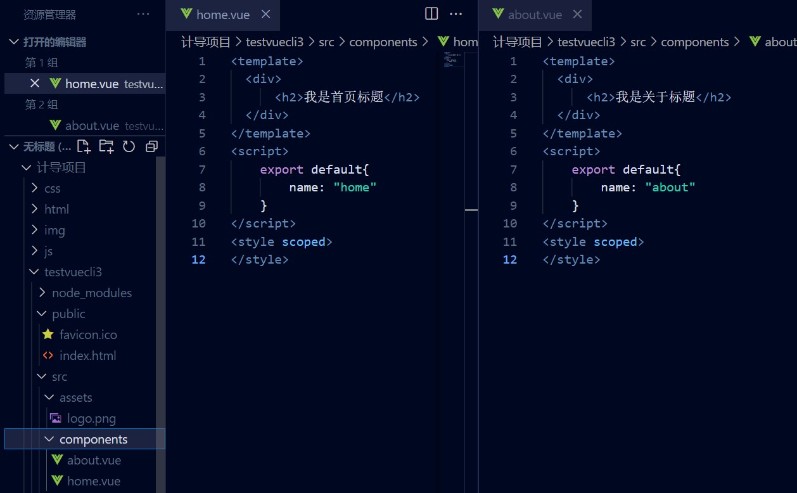Click 计导项目 in the home.vue breadcrumb
Screen dimensions: 797x493
click(206, 42)
